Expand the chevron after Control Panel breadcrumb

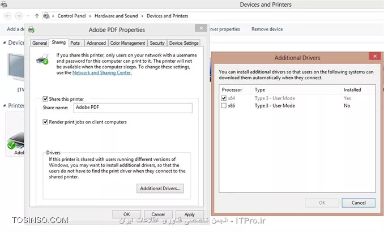(x=90, y=16)
